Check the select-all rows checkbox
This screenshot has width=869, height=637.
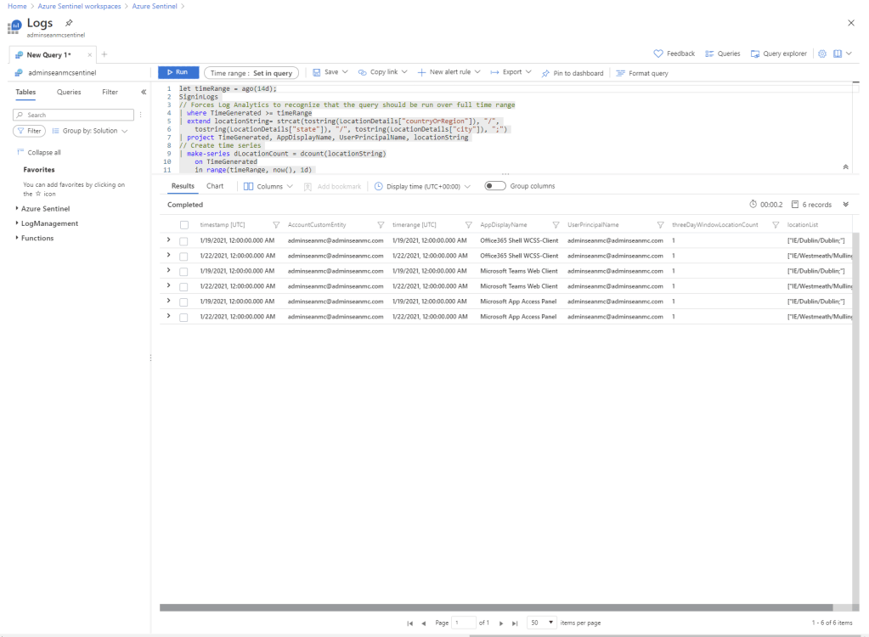[183, 225]
